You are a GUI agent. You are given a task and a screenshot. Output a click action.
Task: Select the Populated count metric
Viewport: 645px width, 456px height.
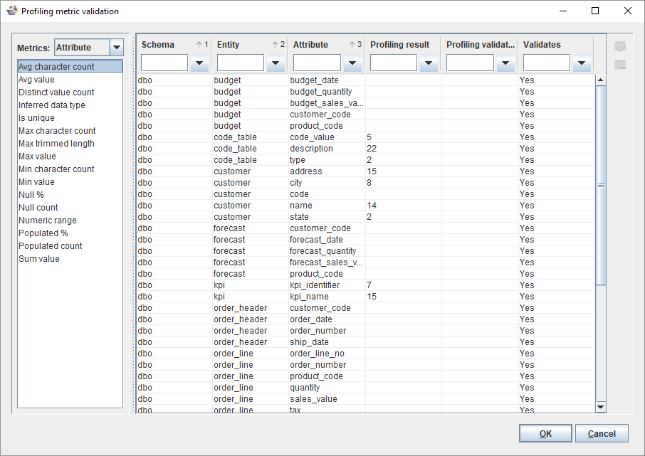tap(70, 245)
